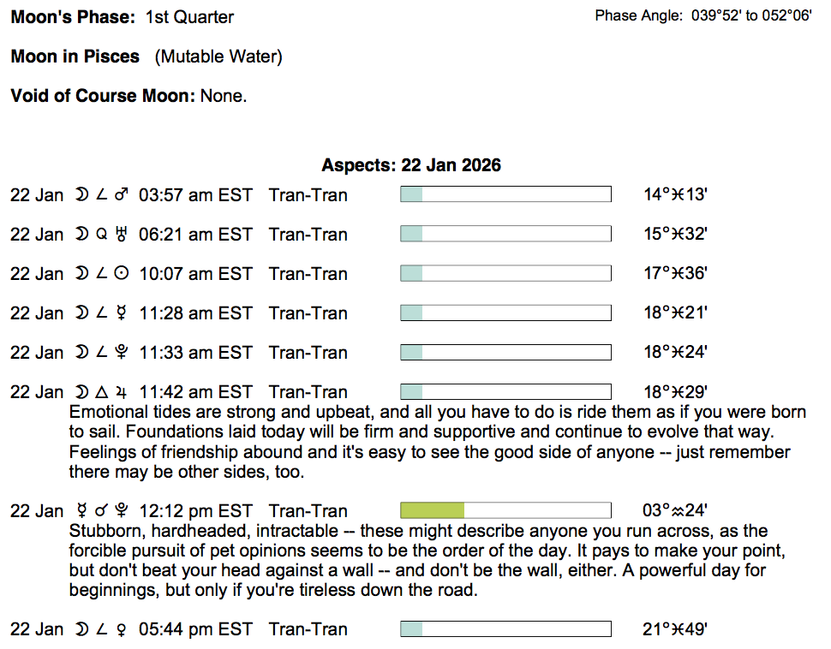Screen dimensions: 831x649
Task: Click the green Mercury-Pluto strength bar
Action: (505, 511)
